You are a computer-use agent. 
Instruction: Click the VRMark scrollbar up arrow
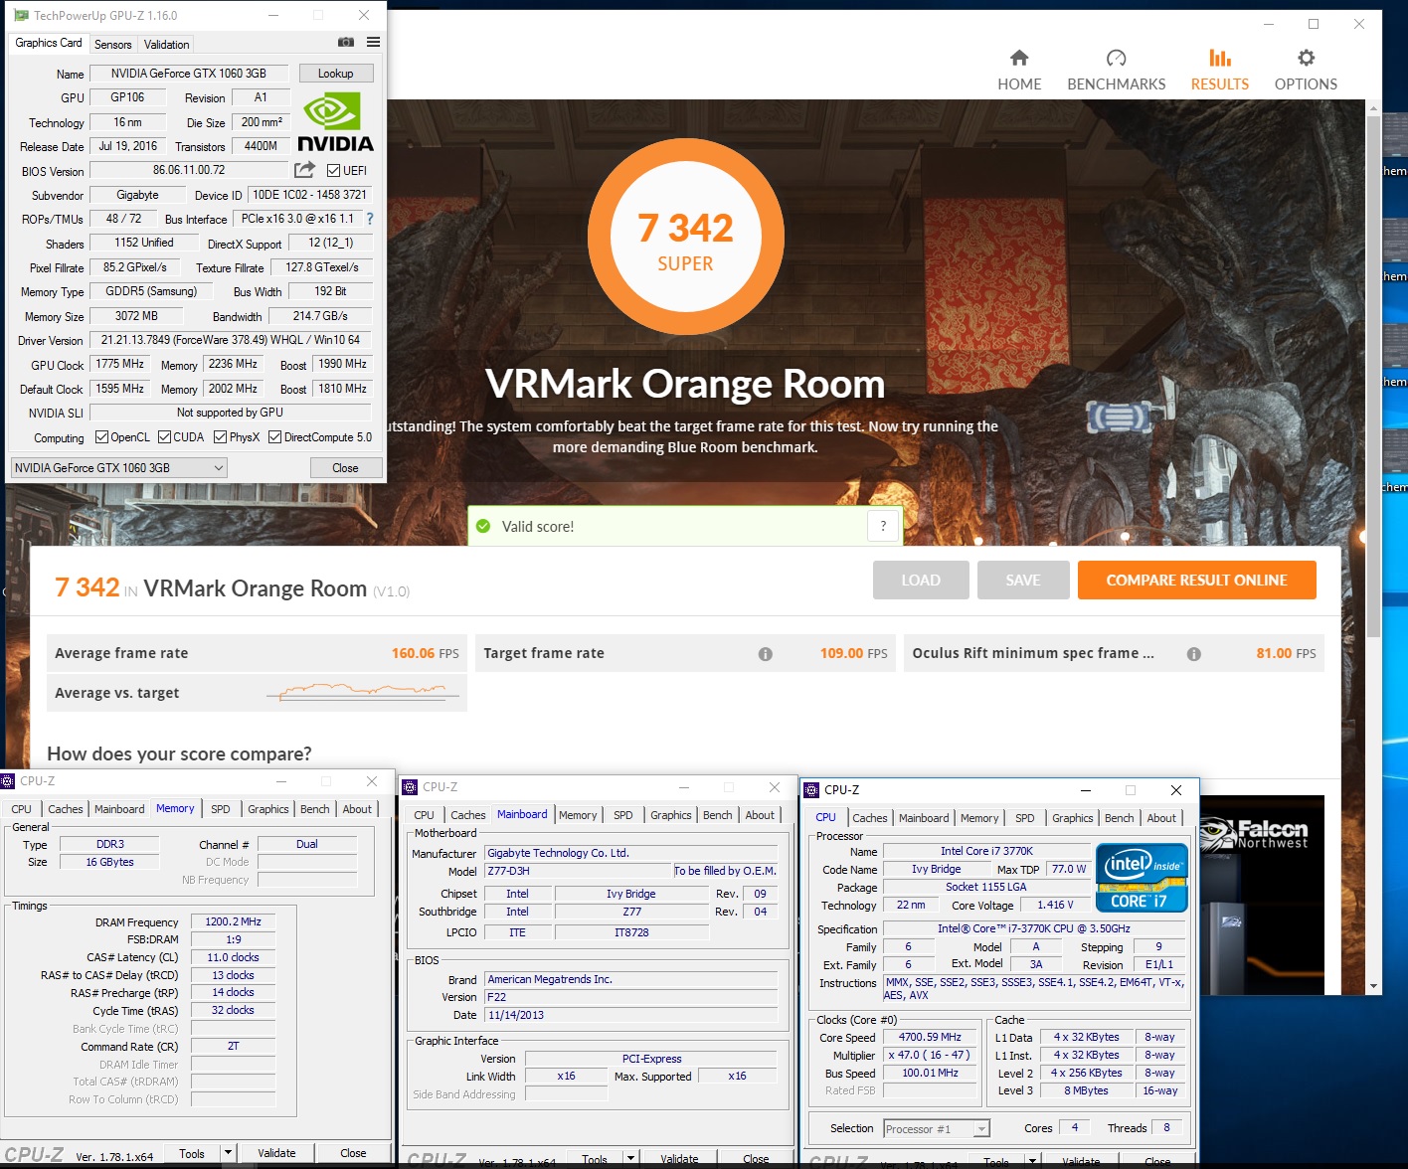tap(1374, 106)
